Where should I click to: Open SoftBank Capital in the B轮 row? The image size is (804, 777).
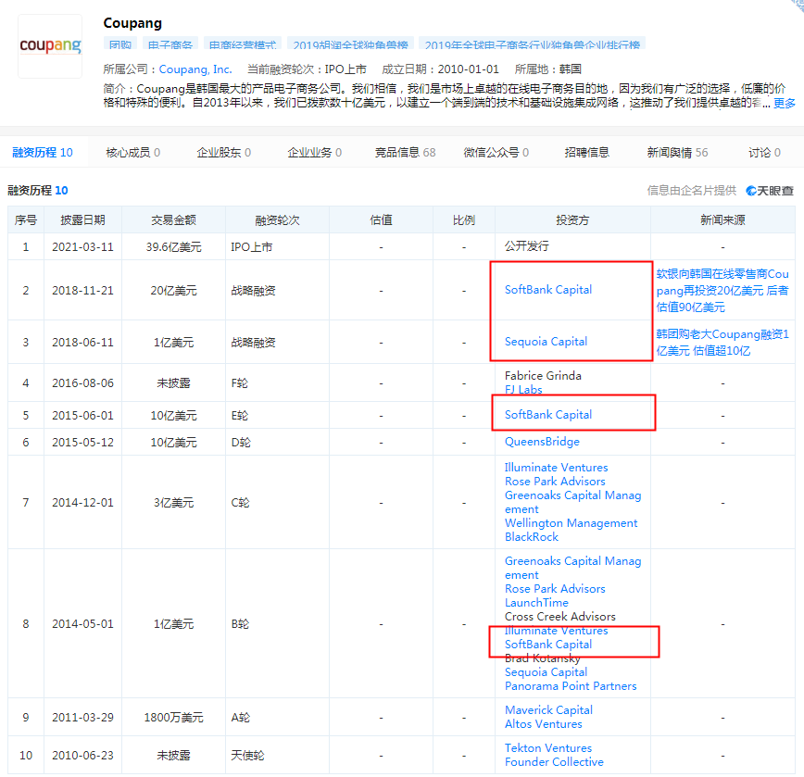click(548, 645)
